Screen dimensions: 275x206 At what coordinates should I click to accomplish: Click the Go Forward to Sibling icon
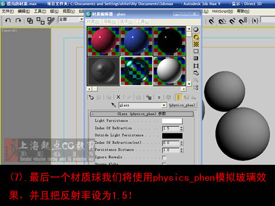tap(194, 97)
